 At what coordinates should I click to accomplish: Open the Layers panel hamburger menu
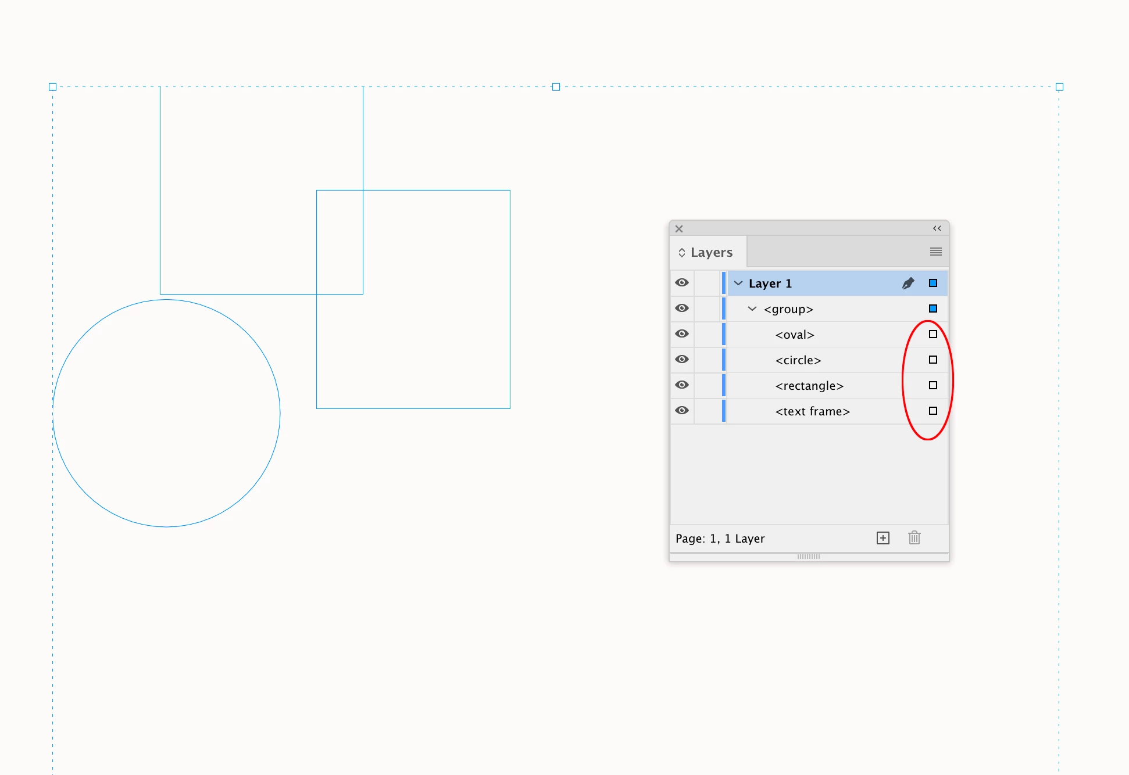[935, 252]
